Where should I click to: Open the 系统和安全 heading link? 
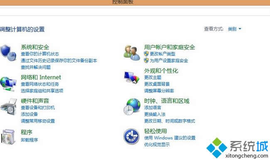pyautogui.click(x=35, y=47)
